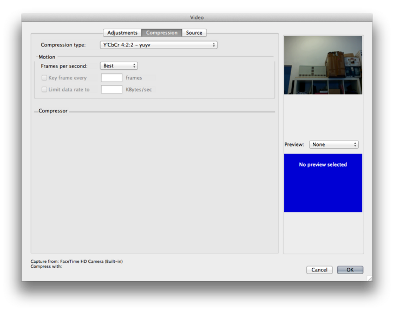Screen dimensions: 394x311
Task: Click the KBytes/sec data rate field
Action: [111, 89]
